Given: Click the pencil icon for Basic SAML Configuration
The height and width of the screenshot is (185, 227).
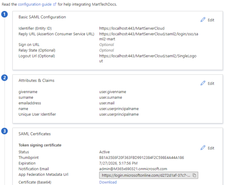Looking at the screenshot, I should 203,20.
